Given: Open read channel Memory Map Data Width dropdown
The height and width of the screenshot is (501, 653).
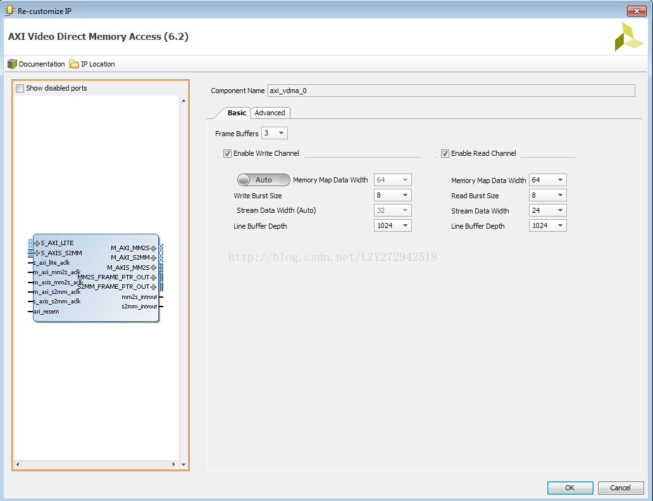Looking at the screenshot, I should pos(547,180).
